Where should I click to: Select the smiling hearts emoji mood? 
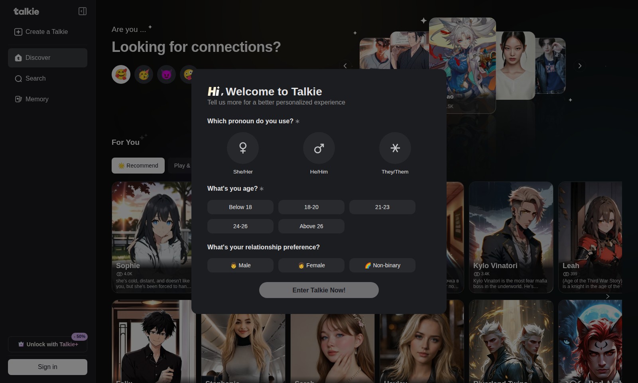click(121, 74)
